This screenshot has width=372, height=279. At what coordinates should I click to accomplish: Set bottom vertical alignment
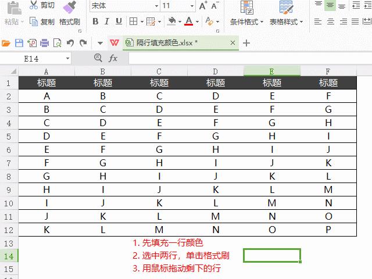[342, 5]
